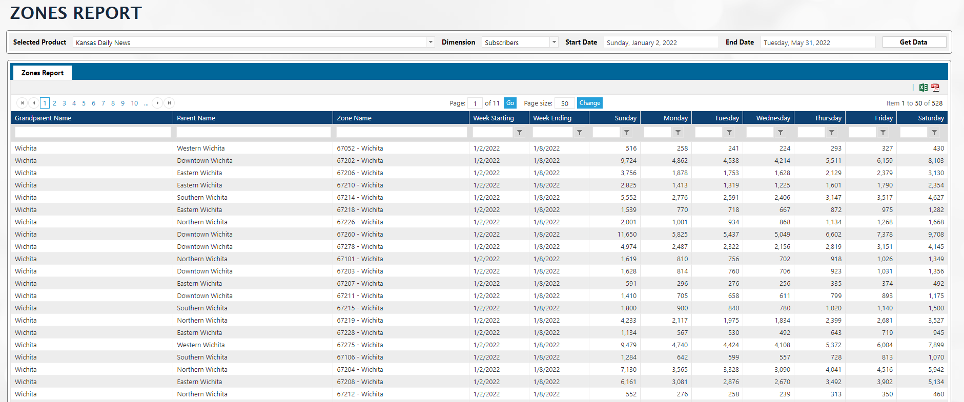964x402 pixels.
Task: Advance to the next results page
Action: click(157, 103)
